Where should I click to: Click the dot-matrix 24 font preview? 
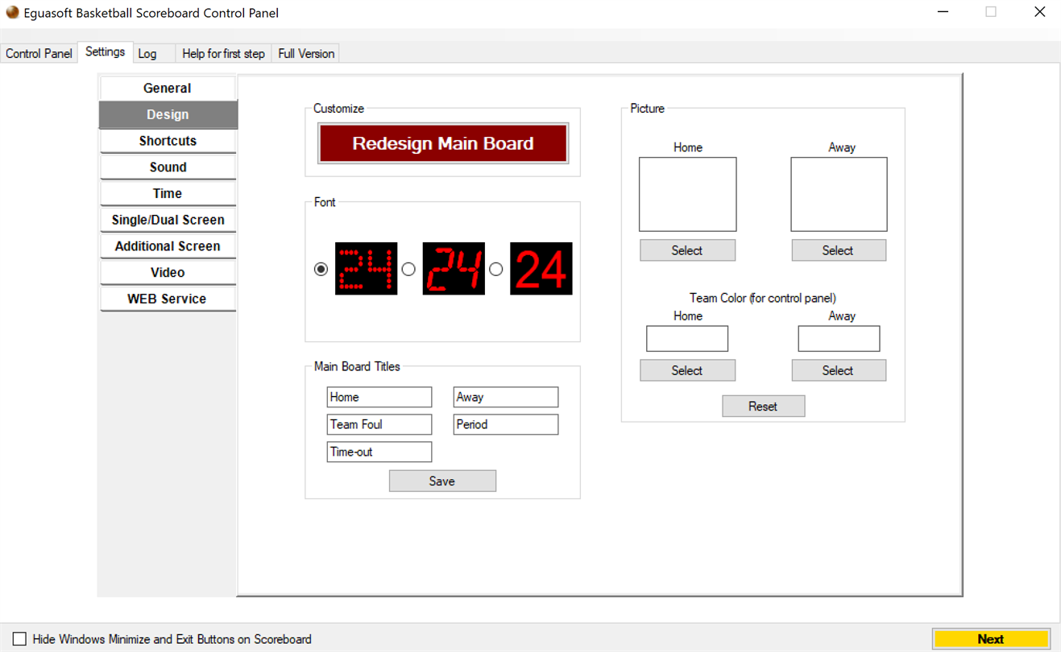[x=366, y=269]
